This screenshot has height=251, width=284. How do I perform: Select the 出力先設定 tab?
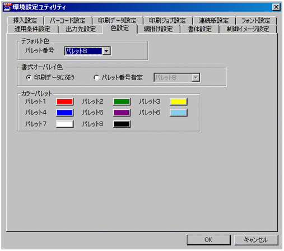(81, 29)
